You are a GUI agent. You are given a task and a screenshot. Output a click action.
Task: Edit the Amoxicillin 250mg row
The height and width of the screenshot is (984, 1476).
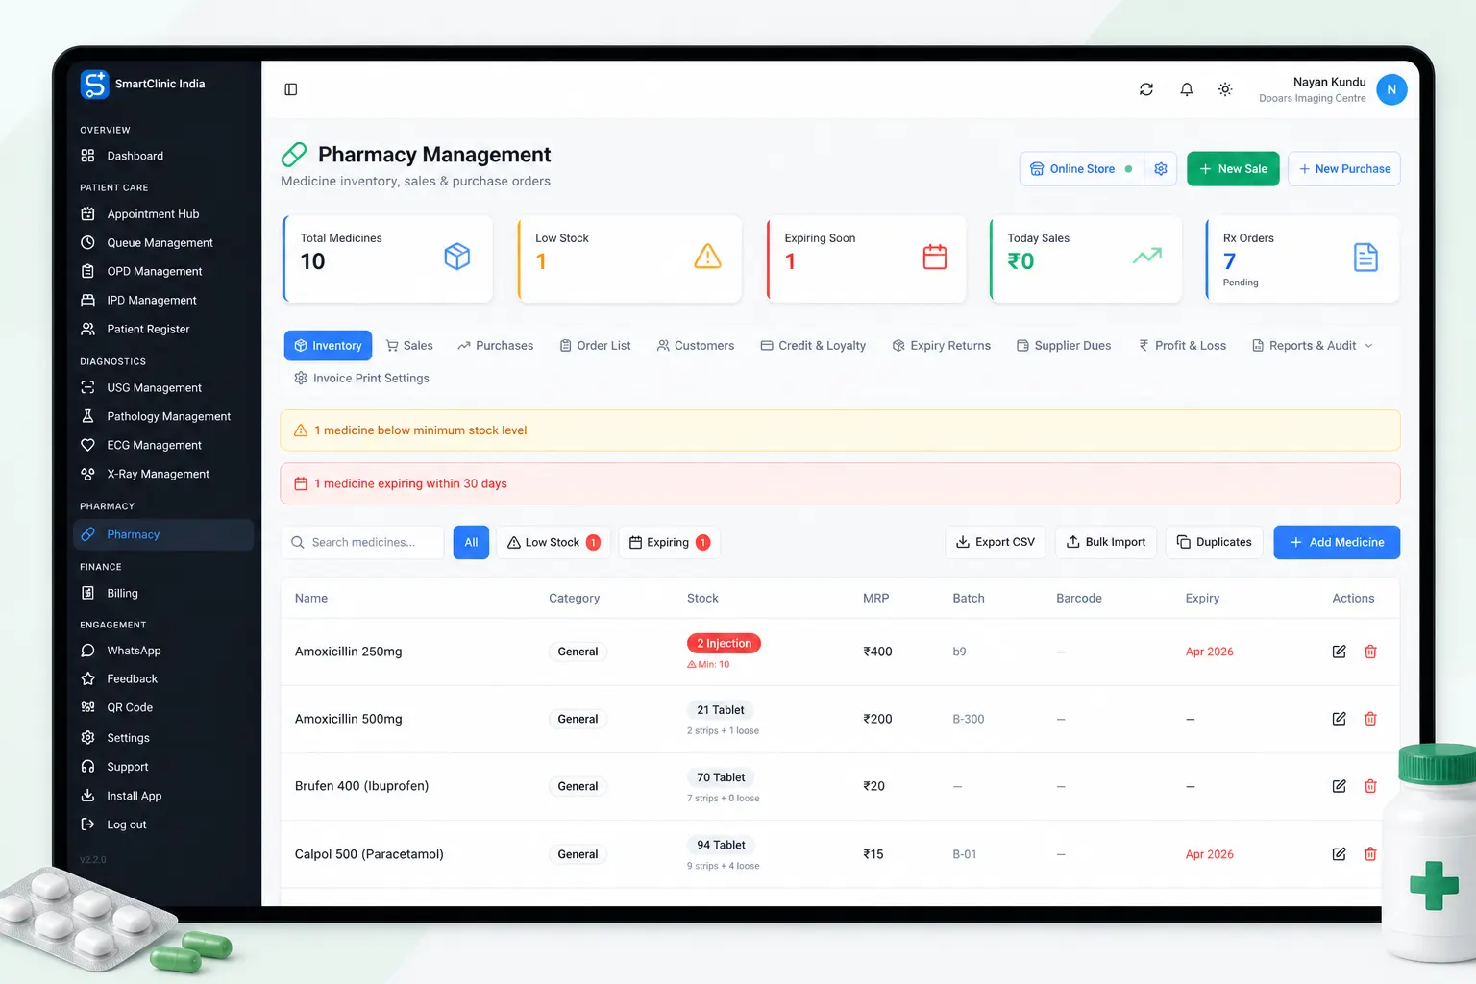[x=1339, y=652]
